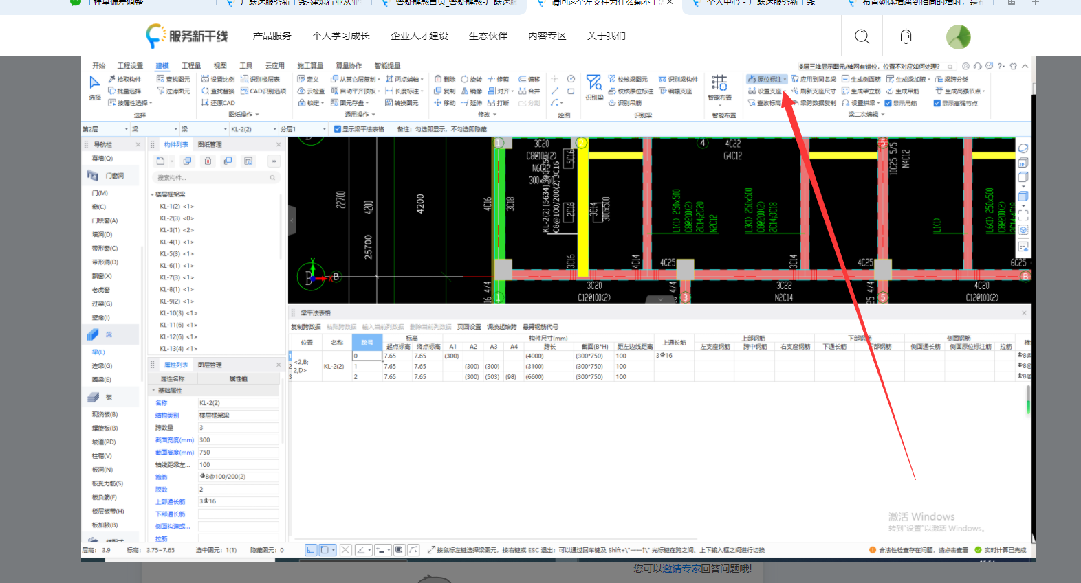Select KL-5(3) in component list
Image resolution: width=1081 pixels, height=583 pixels.
(177, 254)
